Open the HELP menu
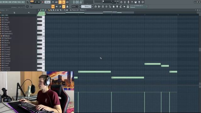 23,2
